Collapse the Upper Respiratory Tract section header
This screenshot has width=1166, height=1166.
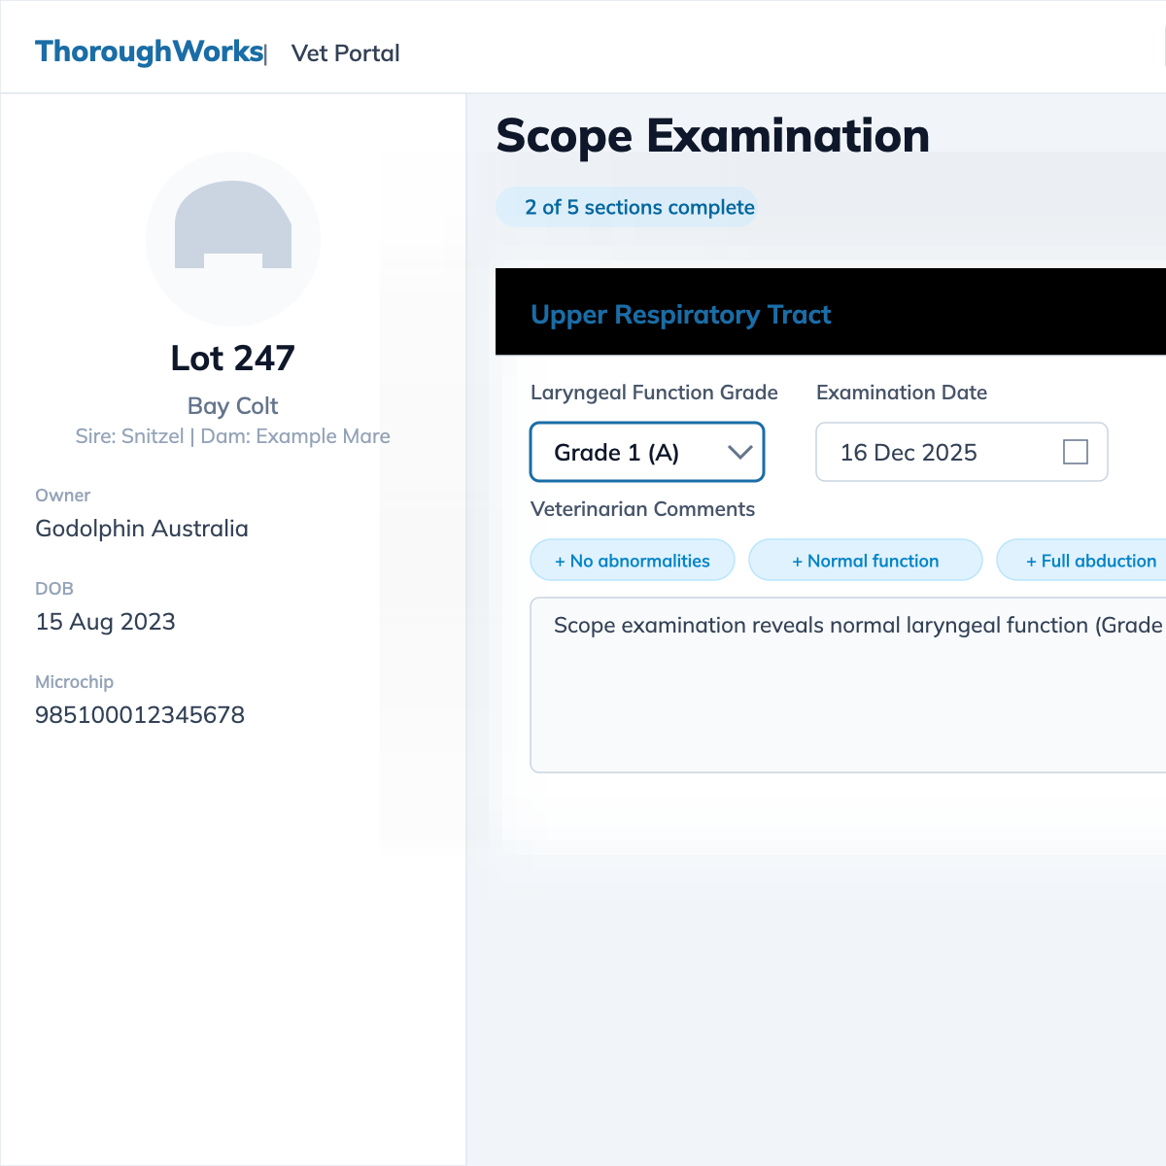(x=680, y=314)
